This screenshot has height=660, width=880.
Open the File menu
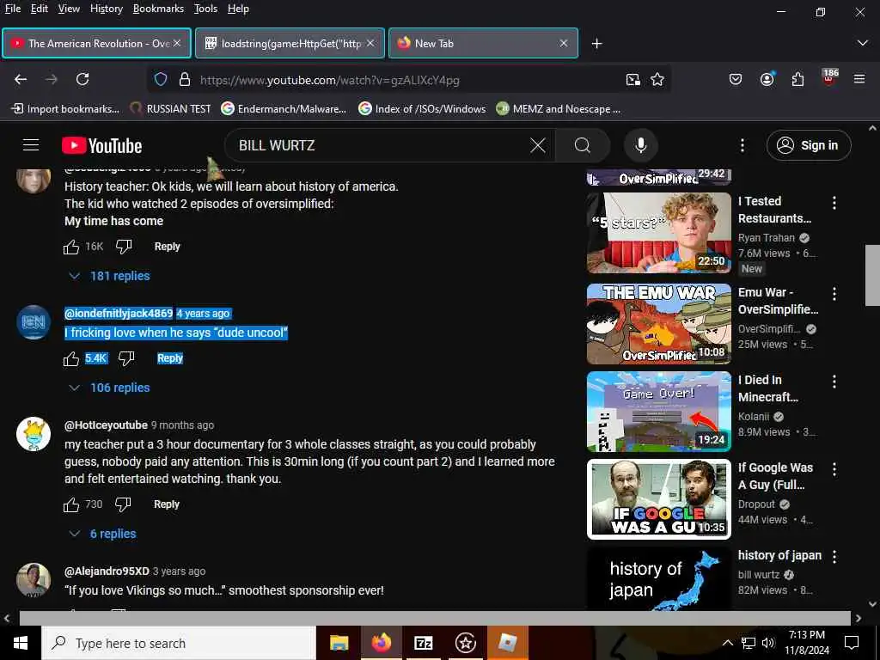coord(12,9)
